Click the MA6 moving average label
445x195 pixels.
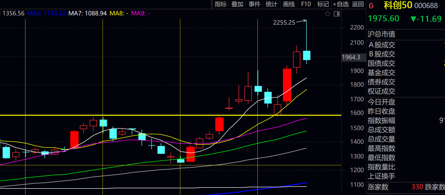pyautogui.click(x=46, y=13)
